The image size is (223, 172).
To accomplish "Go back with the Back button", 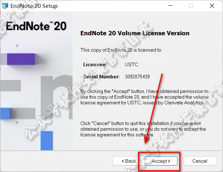I will (x=129, y=161).
